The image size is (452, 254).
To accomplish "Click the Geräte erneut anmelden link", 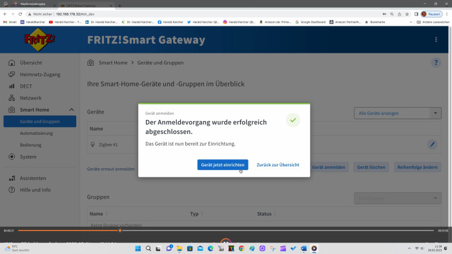I will coord(110,169).
